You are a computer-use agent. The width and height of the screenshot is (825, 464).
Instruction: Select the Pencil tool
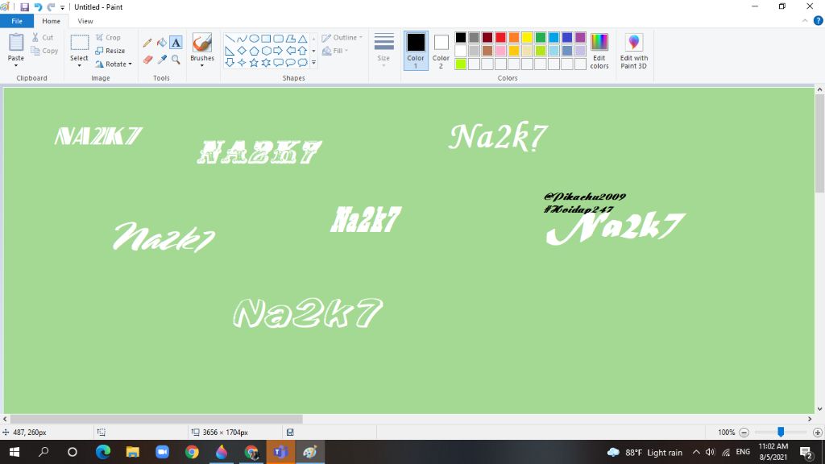point(147,43)
